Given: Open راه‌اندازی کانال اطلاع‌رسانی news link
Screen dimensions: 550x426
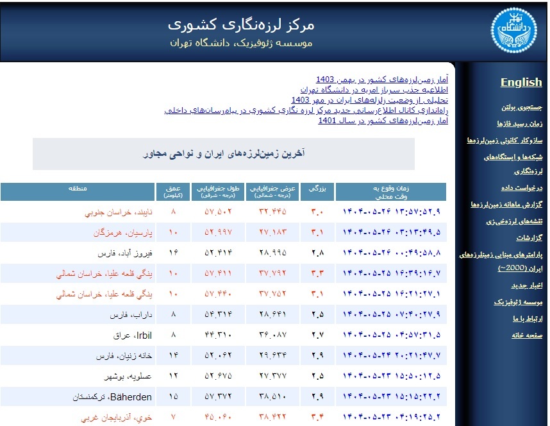Looking at the screenshot, I should tap(306, 110).
